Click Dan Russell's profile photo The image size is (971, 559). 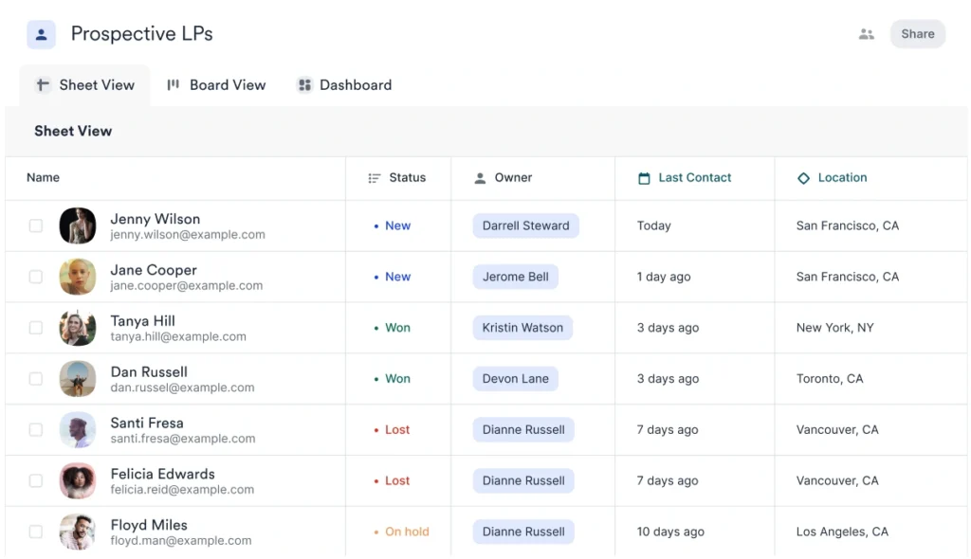coord(78,379)
